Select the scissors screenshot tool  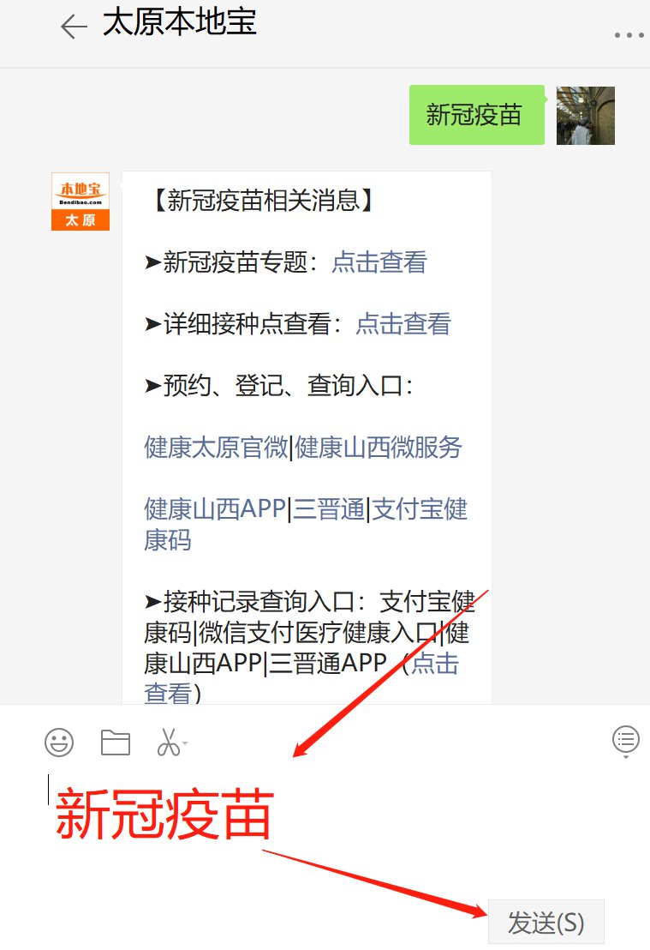pyautogui.click(x=168, y=743)
